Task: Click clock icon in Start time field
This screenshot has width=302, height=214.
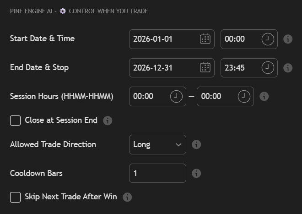Action: 268,39
